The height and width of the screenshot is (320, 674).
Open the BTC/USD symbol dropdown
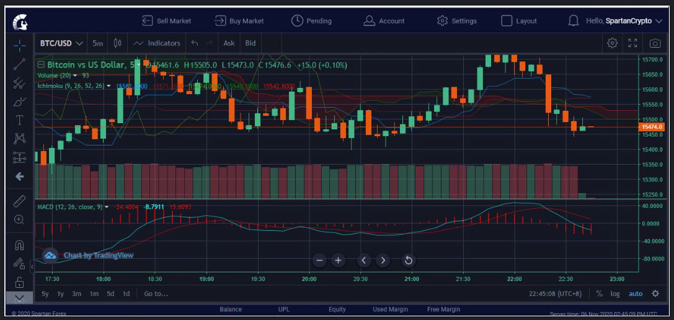point(61,43)
